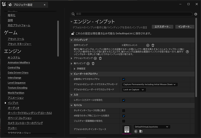Delete all 音声マッピング elements with trash icon
The width and height of the screenshot is (201, 138).
click(x=153, y=45)
